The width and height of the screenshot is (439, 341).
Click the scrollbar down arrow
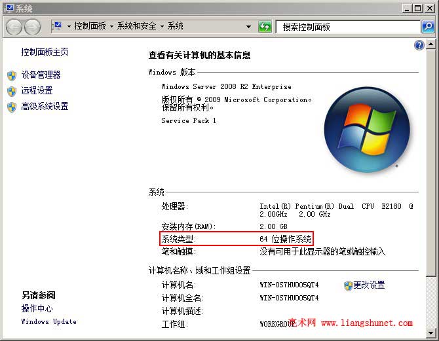431,333
